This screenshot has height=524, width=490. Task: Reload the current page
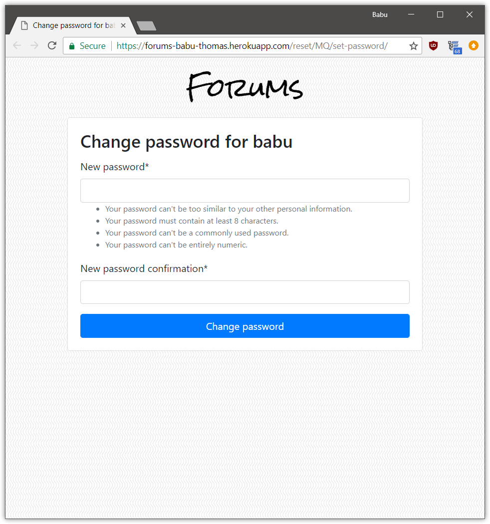pyautogui.click(x=52, y=46)
